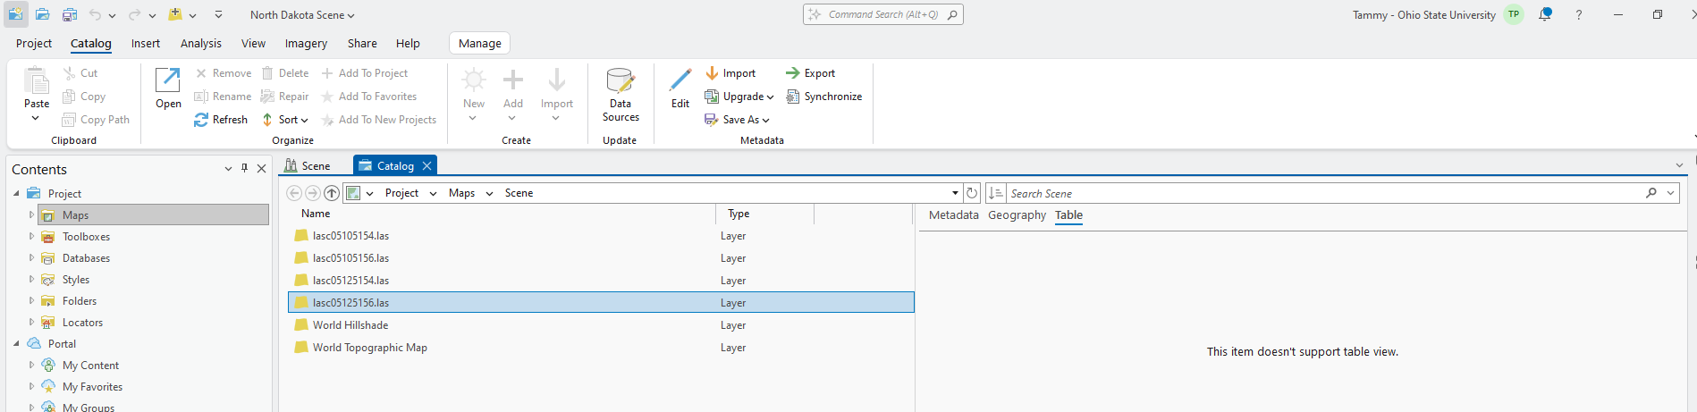1697x412 pixels.
Task: Click the Synchronize metadata icon
Action: [x=792, y=97]
